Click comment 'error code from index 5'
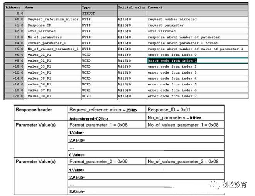 (x=172, y=84)
